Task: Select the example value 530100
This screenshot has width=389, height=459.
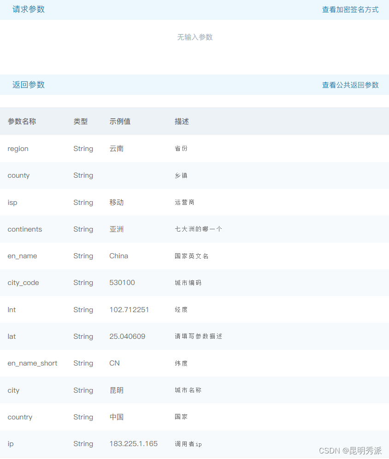Action: point(122,283)
